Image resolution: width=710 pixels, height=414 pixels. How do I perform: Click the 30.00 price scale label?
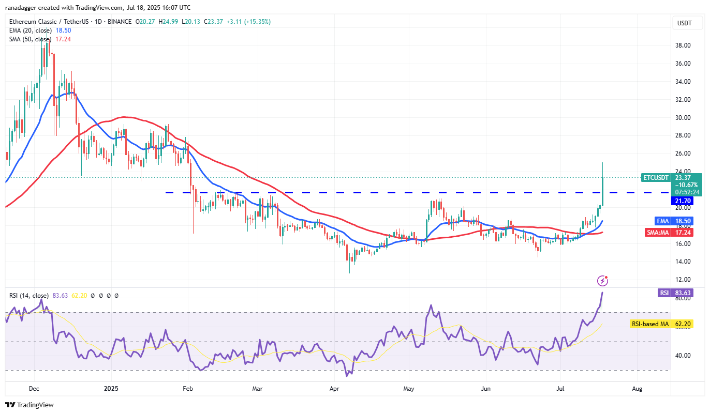pos(684,117)
